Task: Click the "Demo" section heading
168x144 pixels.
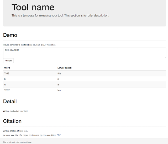Action: tap(10, 35)
